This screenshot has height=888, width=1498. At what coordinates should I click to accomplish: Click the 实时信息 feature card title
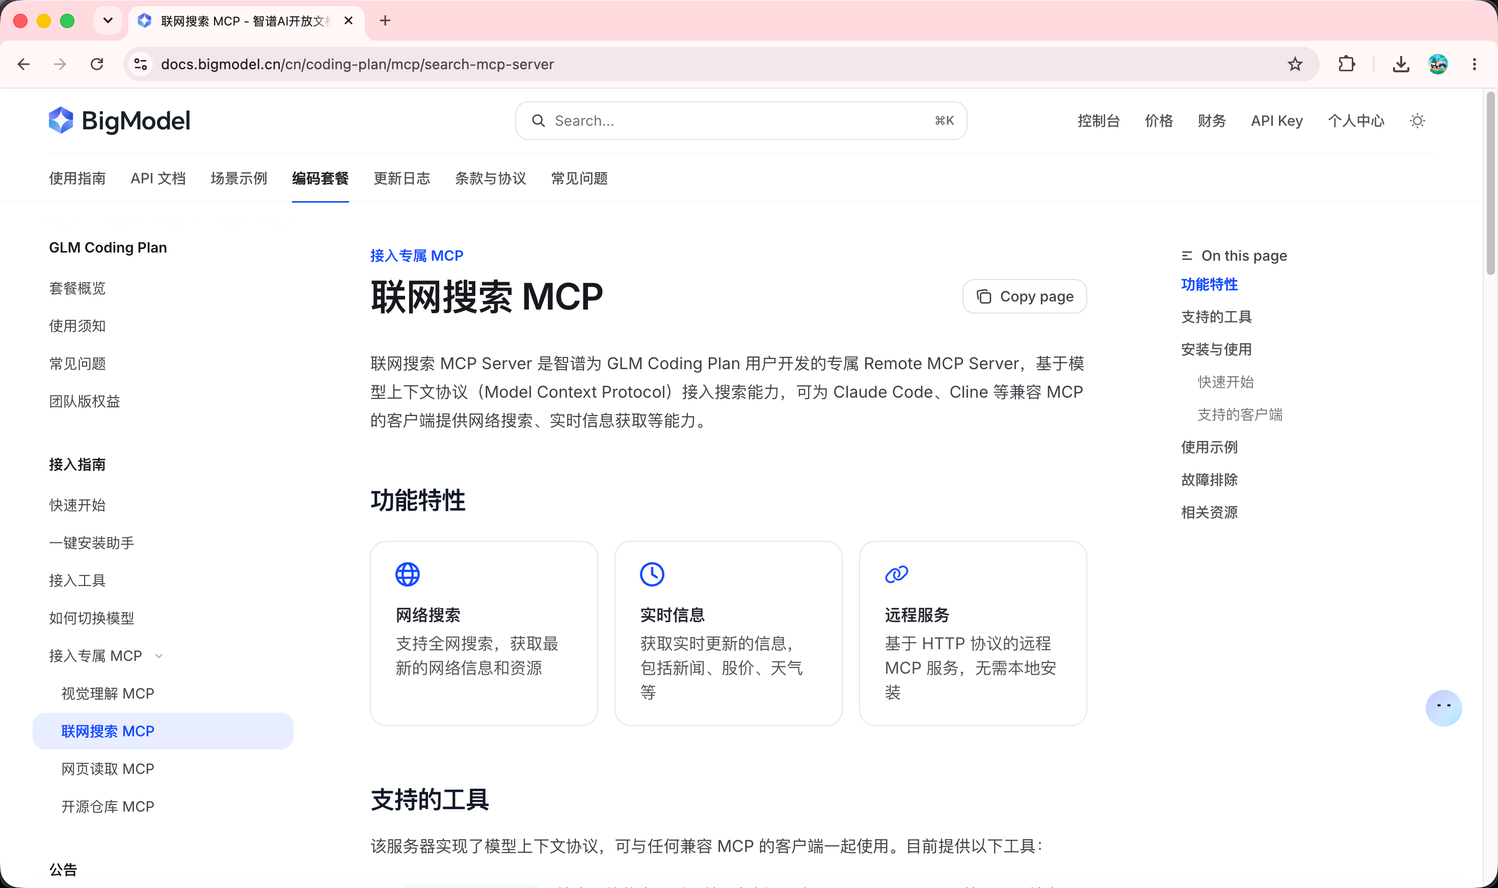(x=673, y=615)
